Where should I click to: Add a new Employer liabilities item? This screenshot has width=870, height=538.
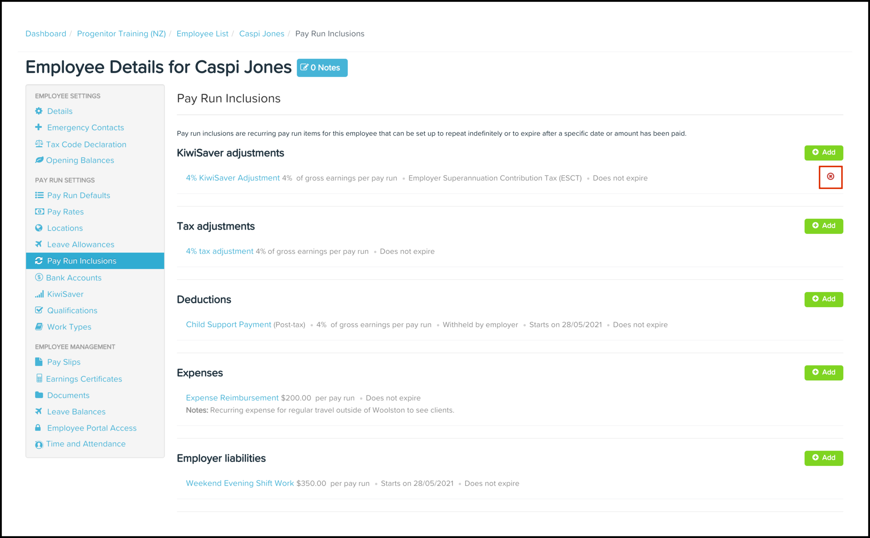(823, 458)
